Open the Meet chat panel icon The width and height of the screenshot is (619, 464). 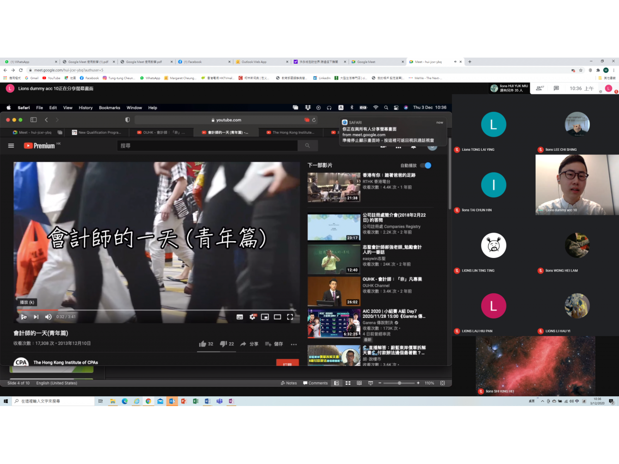click(556, 89)
